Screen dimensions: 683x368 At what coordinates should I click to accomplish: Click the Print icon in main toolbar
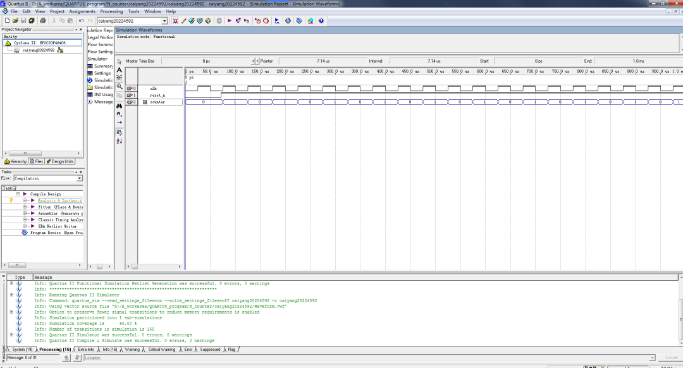(x=42, y=21)
